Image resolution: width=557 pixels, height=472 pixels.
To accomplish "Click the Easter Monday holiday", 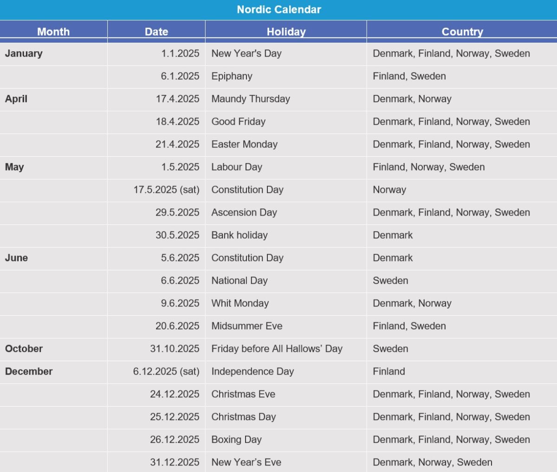I will (x=245, y=144).
